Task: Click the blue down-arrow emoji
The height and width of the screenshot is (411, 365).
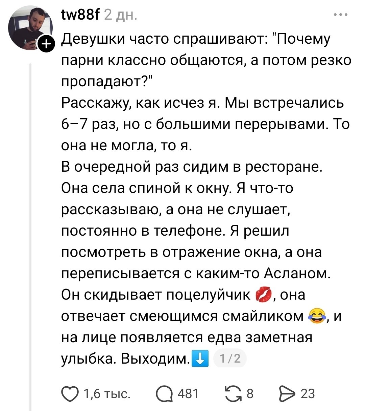Action: coord(200,359)
